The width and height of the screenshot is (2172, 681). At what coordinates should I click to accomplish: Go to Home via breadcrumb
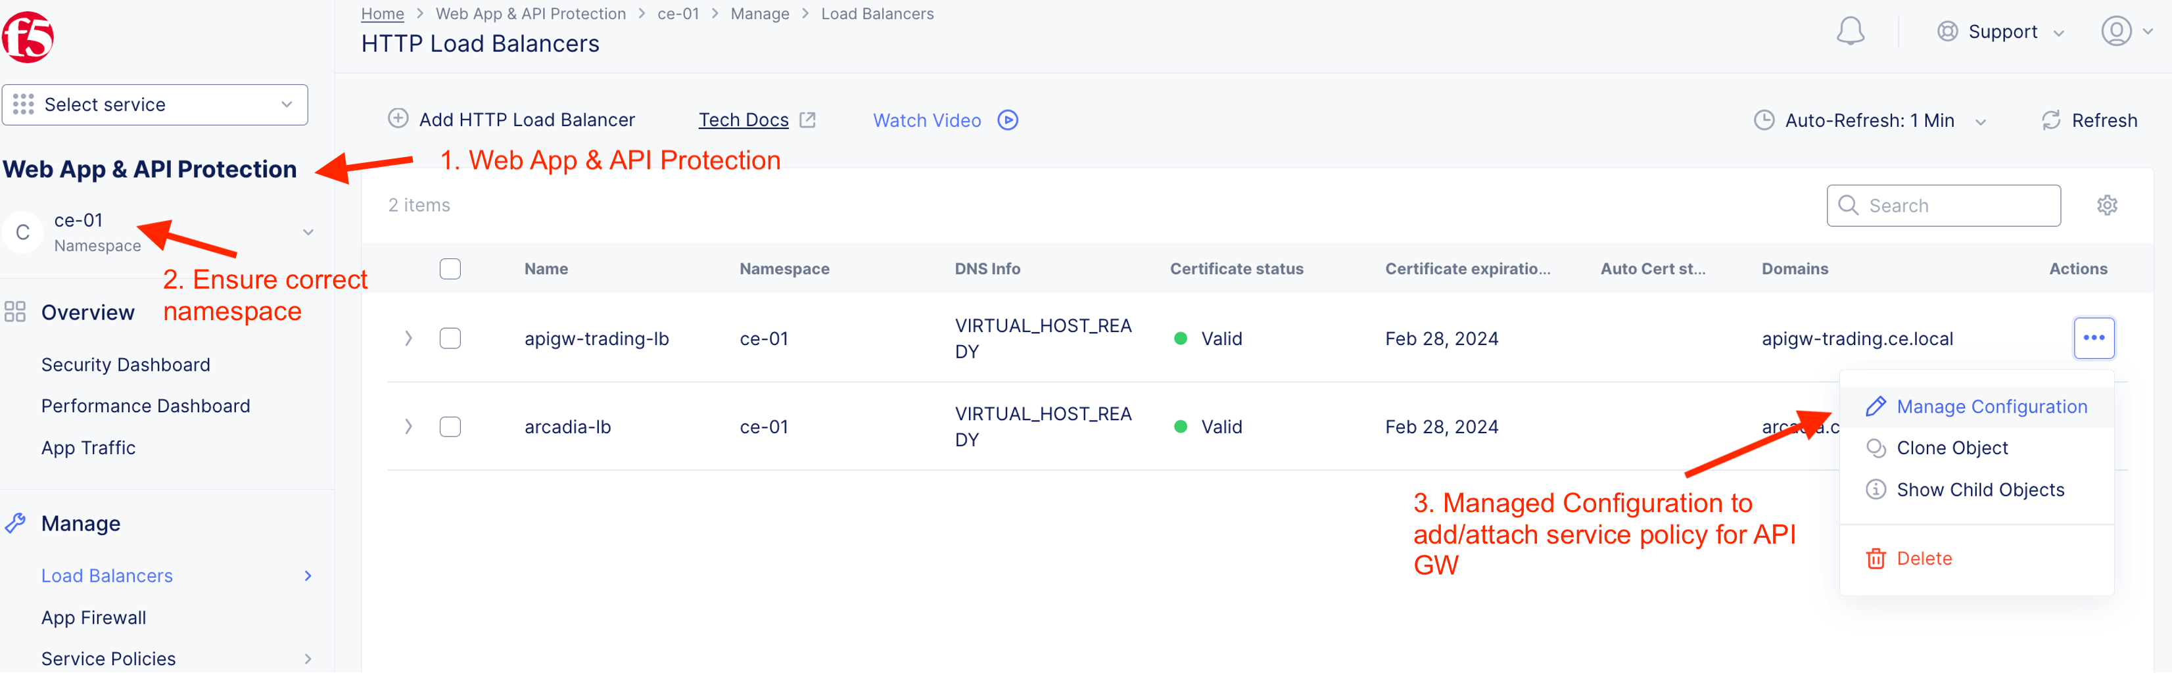point(382,14)
